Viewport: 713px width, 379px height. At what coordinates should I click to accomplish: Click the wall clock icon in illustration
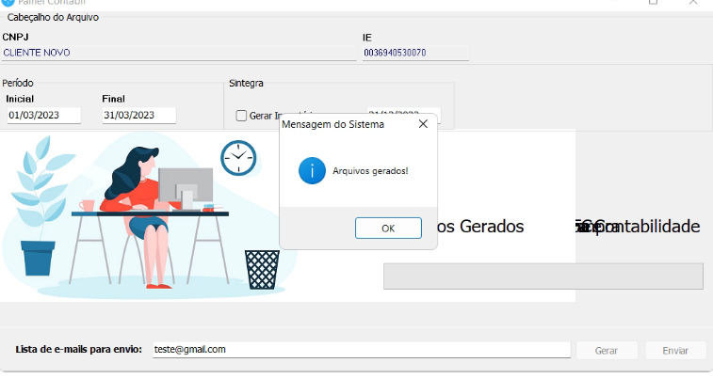pos(238,157)
